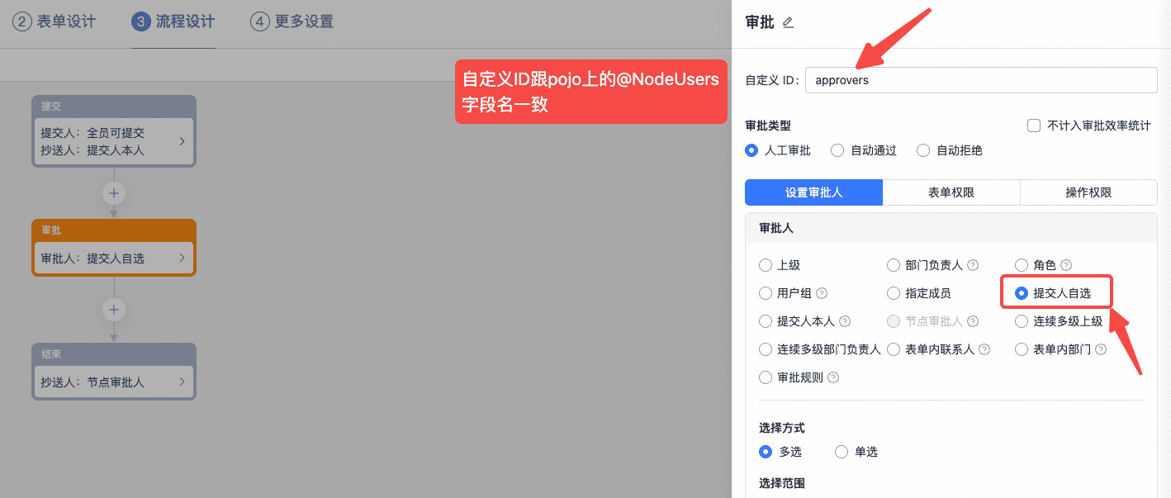Expand the 提交 node chevron

coord(182,141)
